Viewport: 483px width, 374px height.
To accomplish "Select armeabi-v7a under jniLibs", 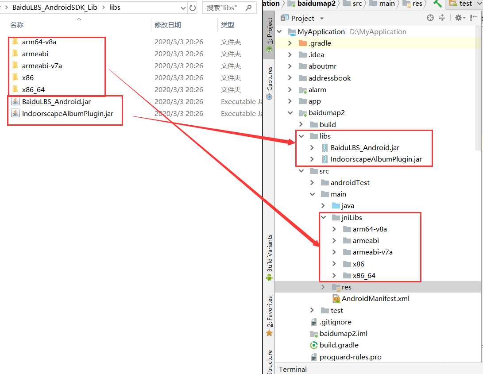I will [372, 252].
